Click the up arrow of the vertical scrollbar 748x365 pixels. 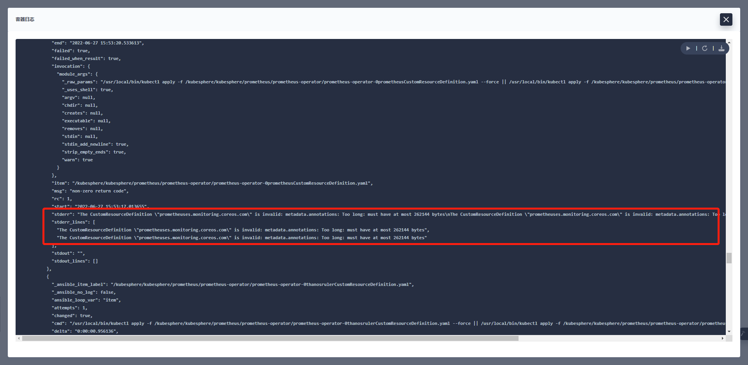(728, 43)
